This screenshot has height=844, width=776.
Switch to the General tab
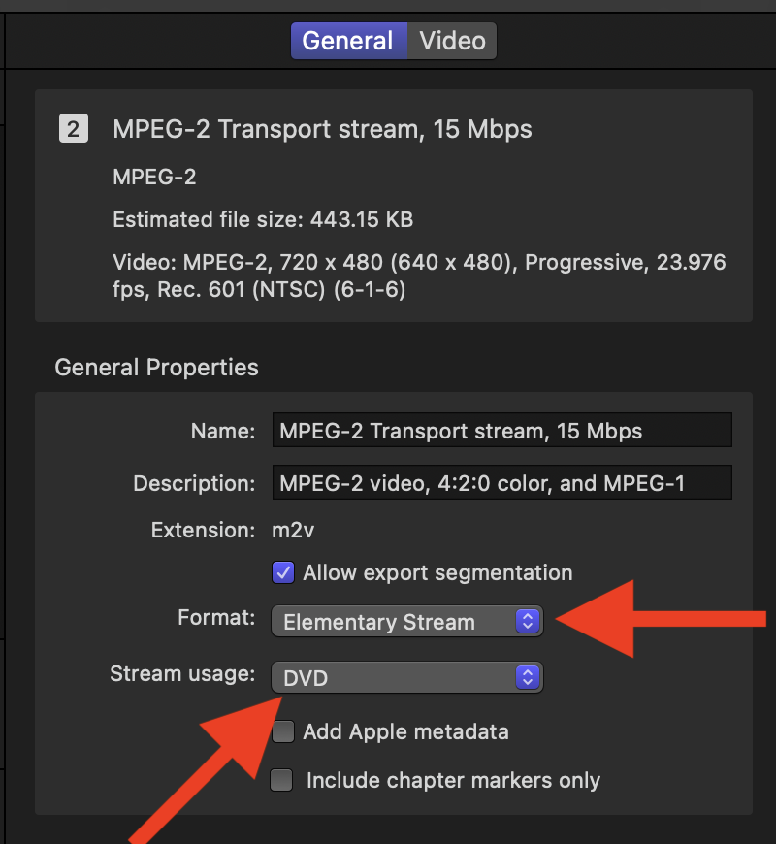[x=347, y=41]
